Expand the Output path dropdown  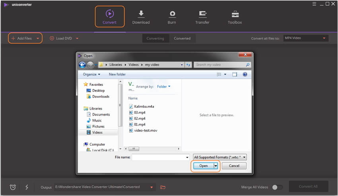point(152,187)
